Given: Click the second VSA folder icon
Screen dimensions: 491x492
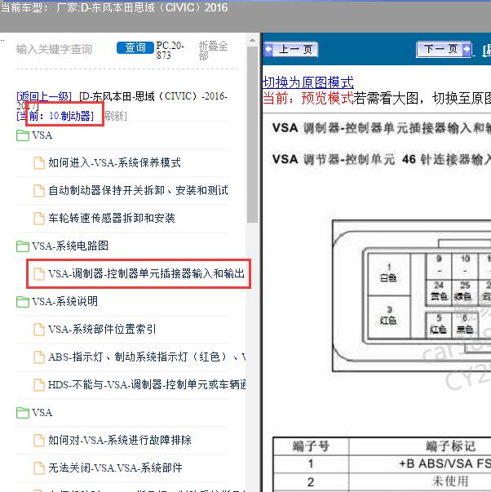Looking at the screenshot, I should pos(23,413).
